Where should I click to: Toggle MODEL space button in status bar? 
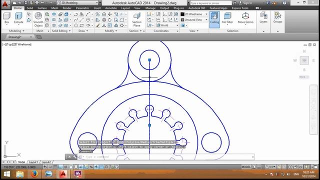point(246,167)
